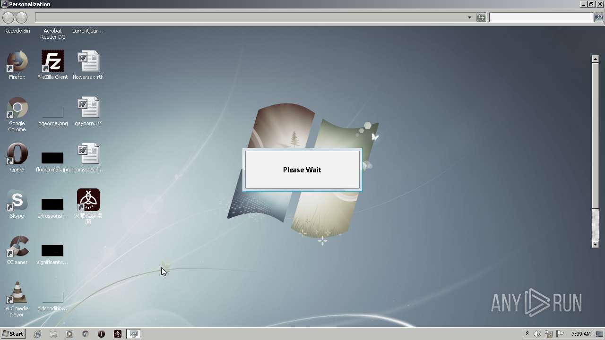605x340 pixels.
Task: Launch FileZilla Client from the desktop
Action: [x=52, y=61]
